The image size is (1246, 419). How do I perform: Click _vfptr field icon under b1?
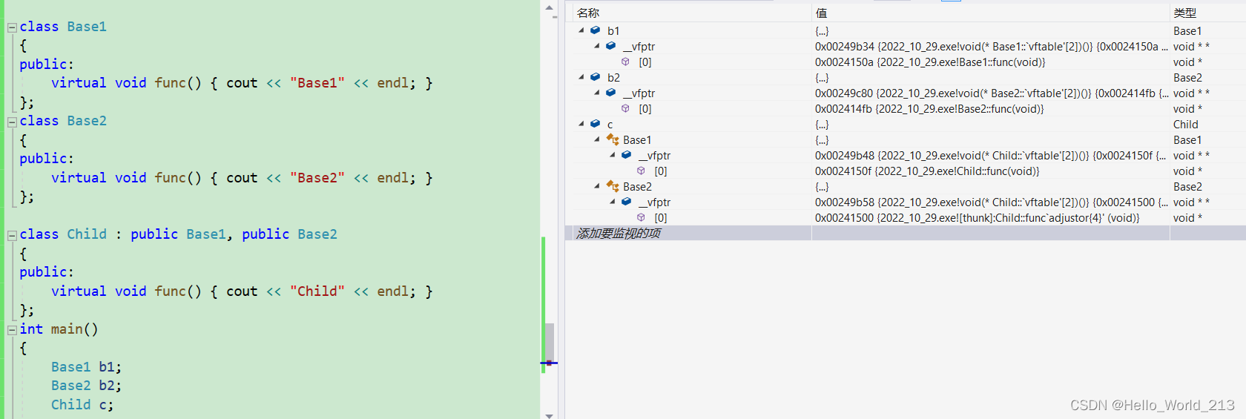pyautogui.click(x=611, y=46)
